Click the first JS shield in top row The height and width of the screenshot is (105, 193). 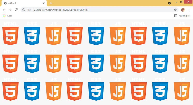click(x=54, y=36)
